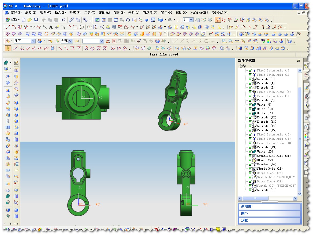The height and width of the screenshot is (236, 314).
Task: Uncheck the Extrude (3) feature checkbox
Action: pos(250,79)
